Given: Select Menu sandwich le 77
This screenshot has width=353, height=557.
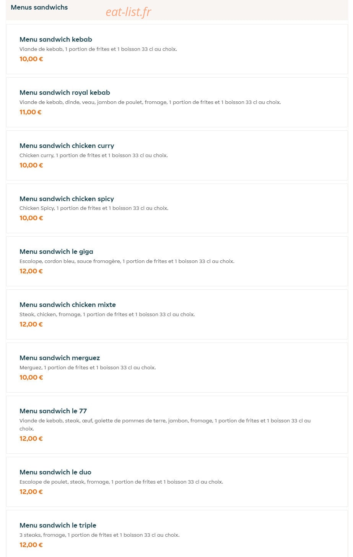Looking at the screenshot, I should point(177,425).
